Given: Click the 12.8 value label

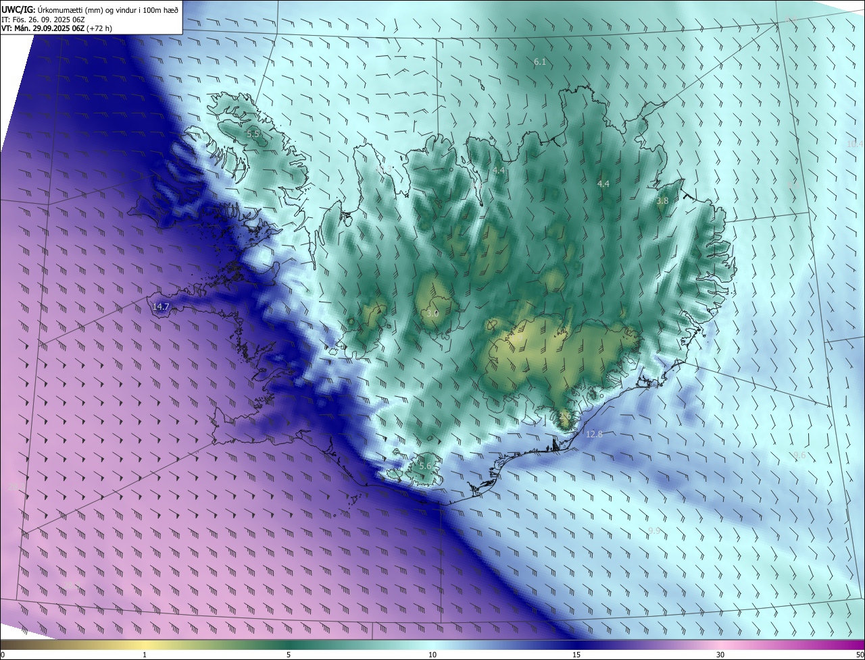Looking at the screenshot, I should pos(594,434).
